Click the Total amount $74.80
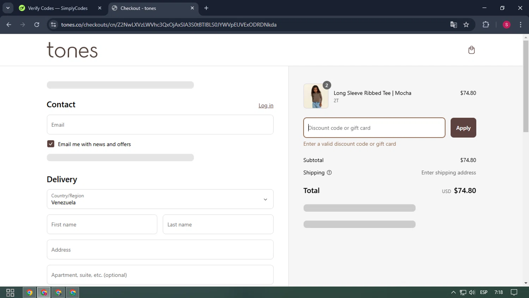 465,191
